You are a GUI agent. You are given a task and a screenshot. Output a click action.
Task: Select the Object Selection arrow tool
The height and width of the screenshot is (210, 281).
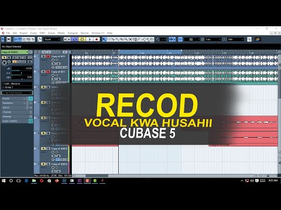(x=104, y=40)
